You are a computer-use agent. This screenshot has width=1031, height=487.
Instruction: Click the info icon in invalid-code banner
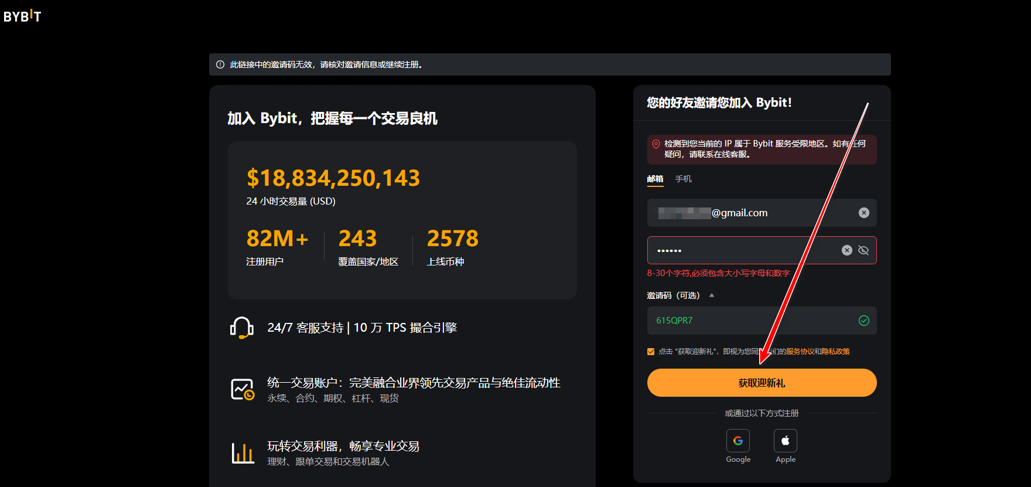(x=220, y=64)
